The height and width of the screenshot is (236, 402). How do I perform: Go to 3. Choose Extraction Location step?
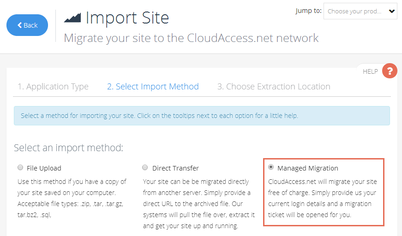274,87
